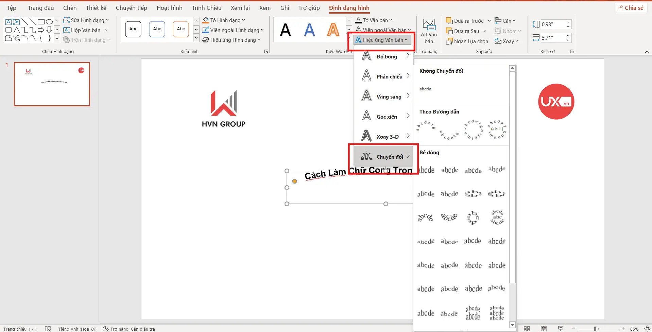
Task: Click the Chia sẻ button
Action: [x=631, y=7]
